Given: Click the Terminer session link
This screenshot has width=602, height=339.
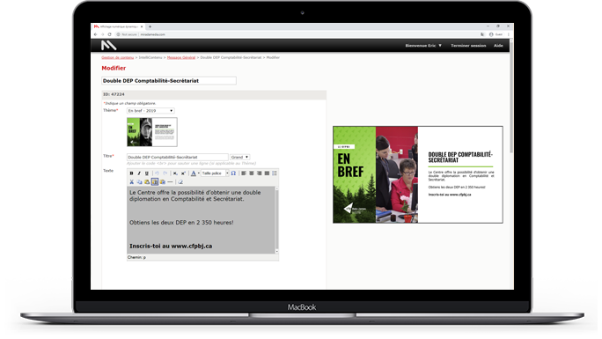Looking at the screenshot, I should point(468,45).
